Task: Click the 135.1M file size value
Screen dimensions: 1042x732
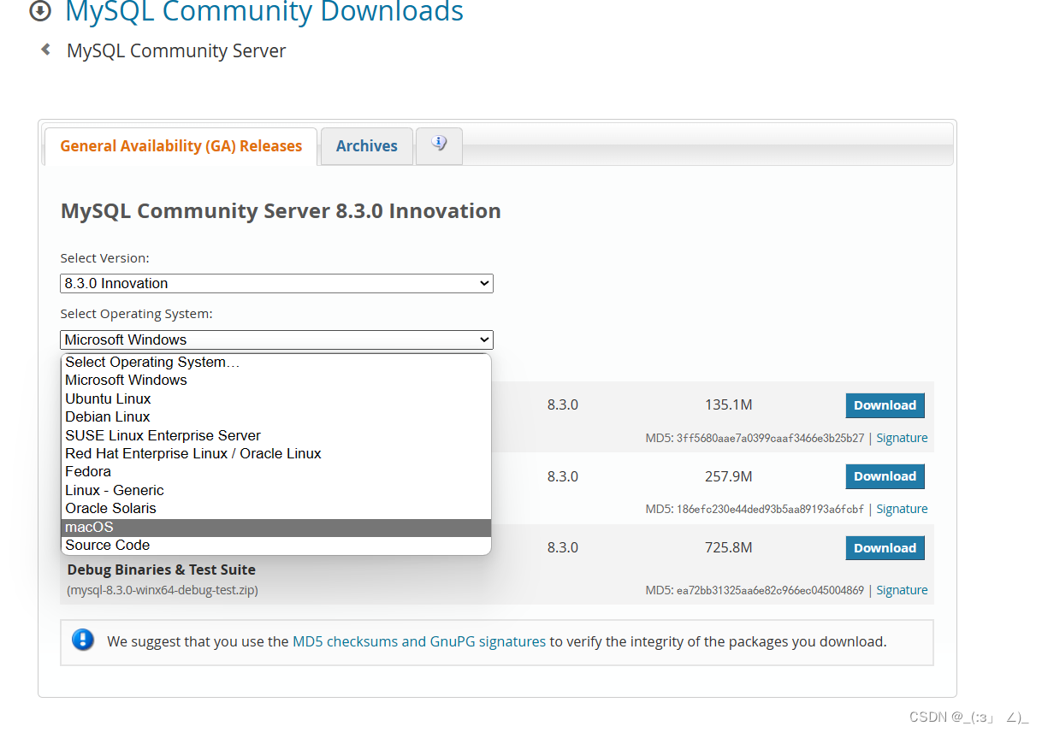Action: pos(729,404)
